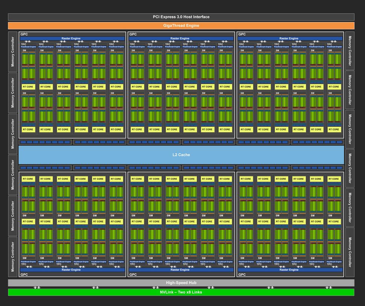Click the PCI Express 3.0 Host Interface bar

coord(181,17)
